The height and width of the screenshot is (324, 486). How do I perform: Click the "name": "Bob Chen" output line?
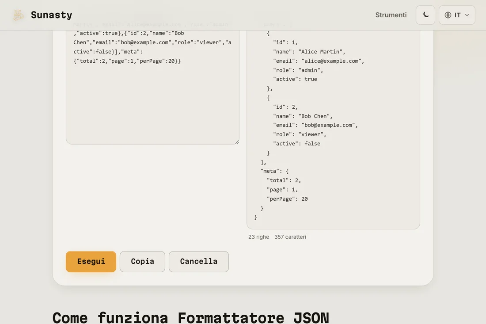(x=303, y=116)
